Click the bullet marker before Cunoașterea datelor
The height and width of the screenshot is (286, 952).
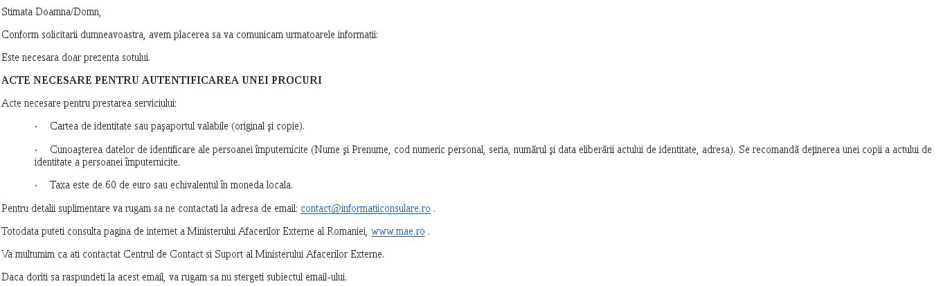(x=36, y=150)
